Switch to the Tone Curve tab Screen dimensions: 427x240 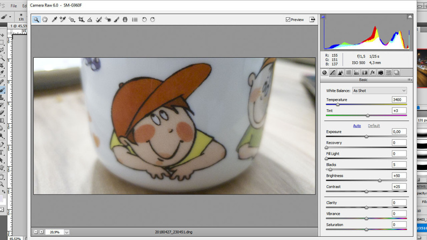(x=333, y=73)
